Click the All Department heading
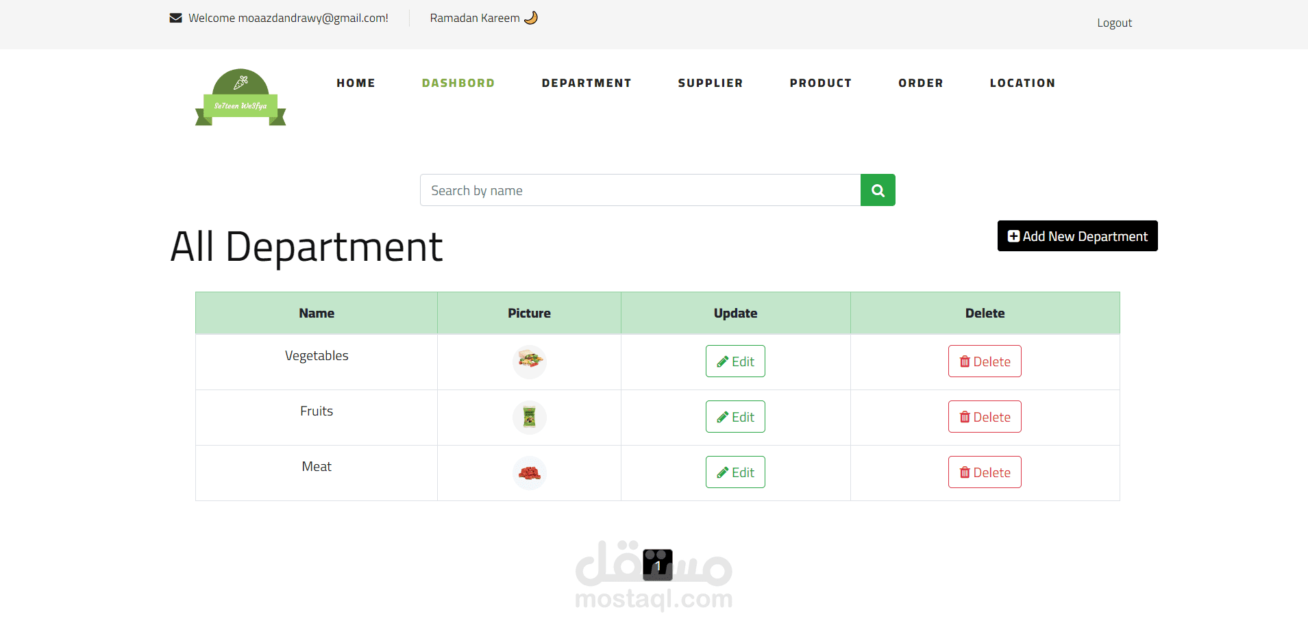This screenshot has width=1308, height=625. [306, 247]
